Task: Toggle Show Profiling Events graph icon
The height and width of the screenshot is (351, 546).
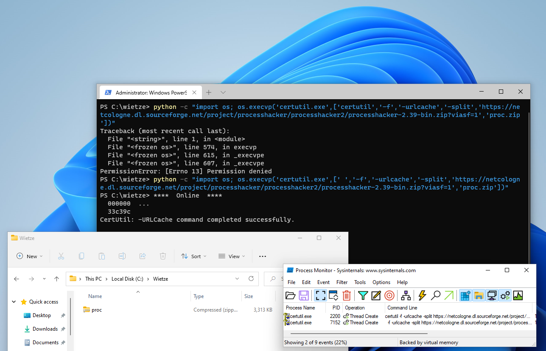Action: click(x=518, y=295)
